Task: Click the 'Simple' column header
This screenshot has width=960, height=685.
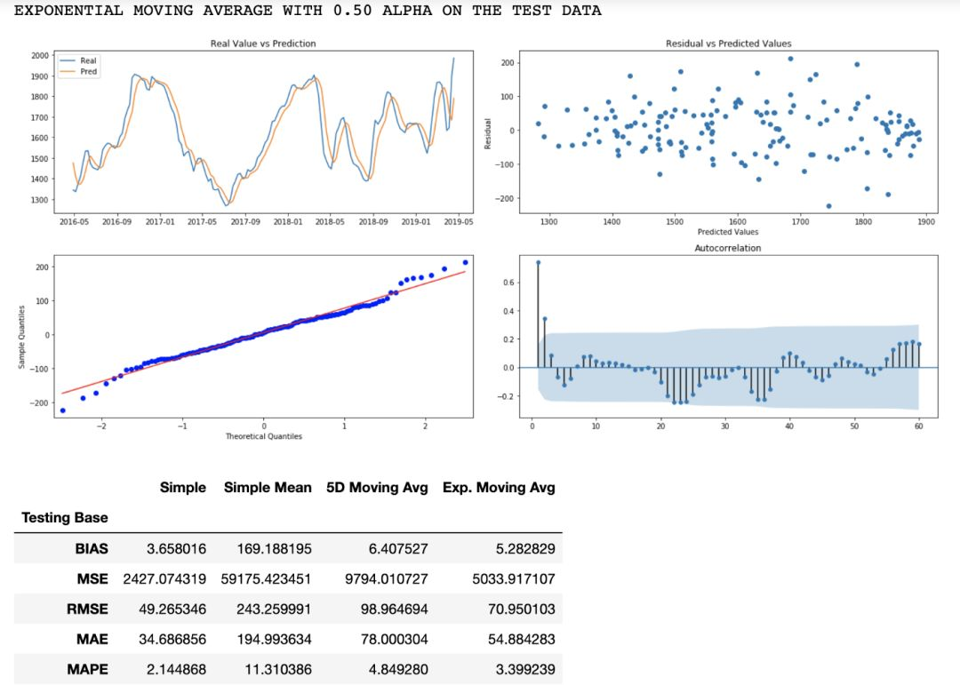Action: 182,487
